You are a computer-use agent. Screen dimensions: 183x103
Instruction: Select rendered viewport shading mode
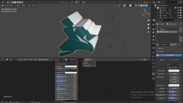pos(147,5)
